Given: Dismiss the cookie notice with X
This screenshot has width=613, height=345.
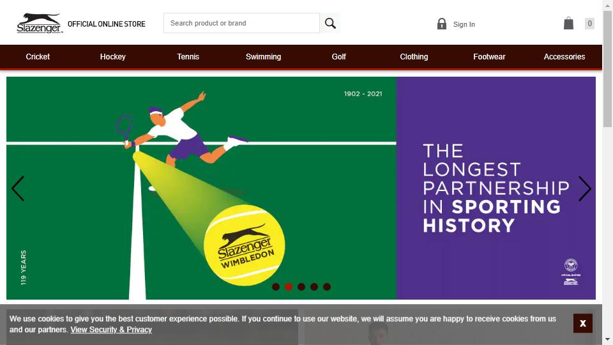Looking at the screenshot, I should coord(582,323).
